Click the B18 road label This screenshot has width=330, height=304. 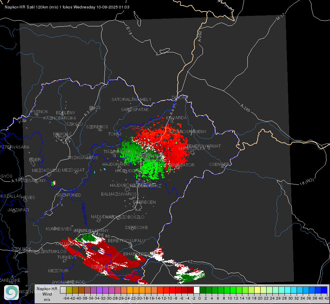point(129,31)
